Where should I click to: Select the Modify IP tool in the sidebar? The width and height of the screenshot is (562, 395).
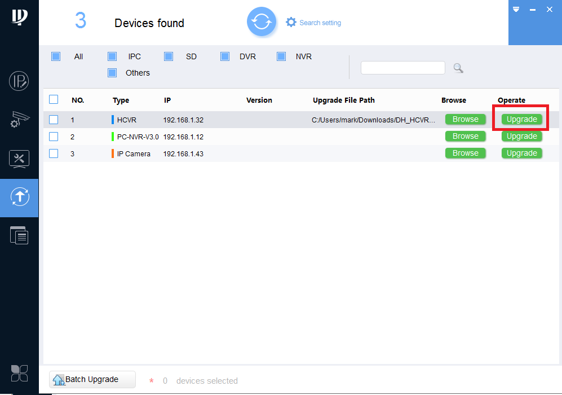click(19, 81)
